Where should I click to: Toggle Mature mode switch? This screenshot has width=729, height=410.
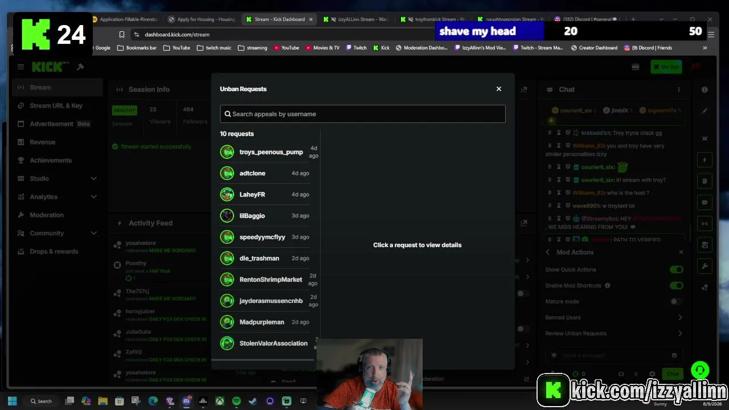[676, 301]
